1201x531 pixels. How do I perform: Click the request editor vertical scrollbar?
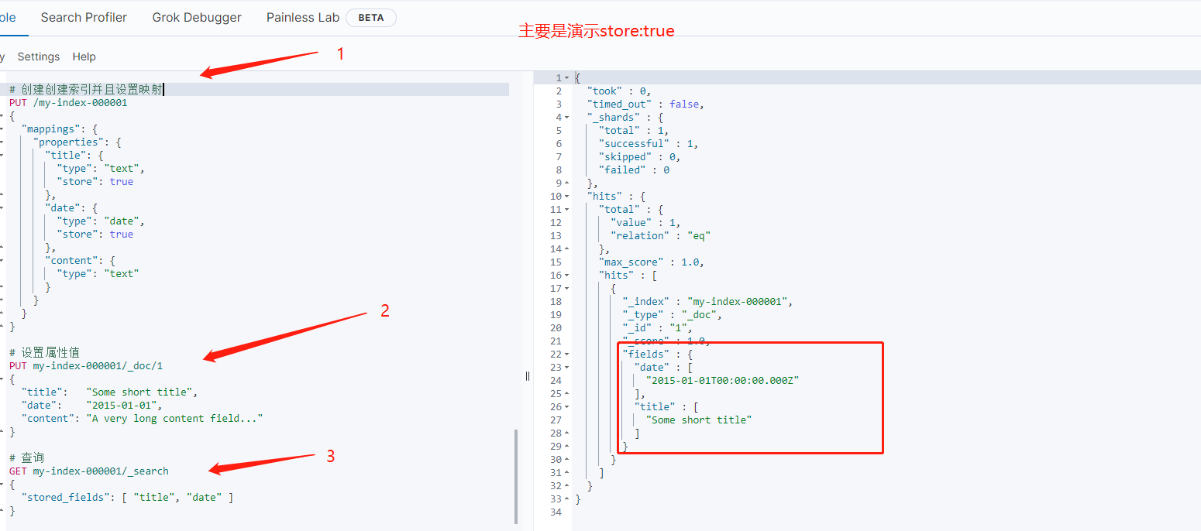[516, 476]
